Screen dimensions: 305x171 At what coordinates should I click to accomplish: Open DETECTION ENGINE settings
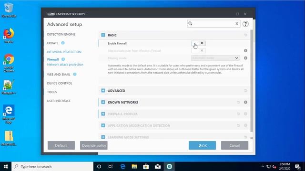point(61,34)
